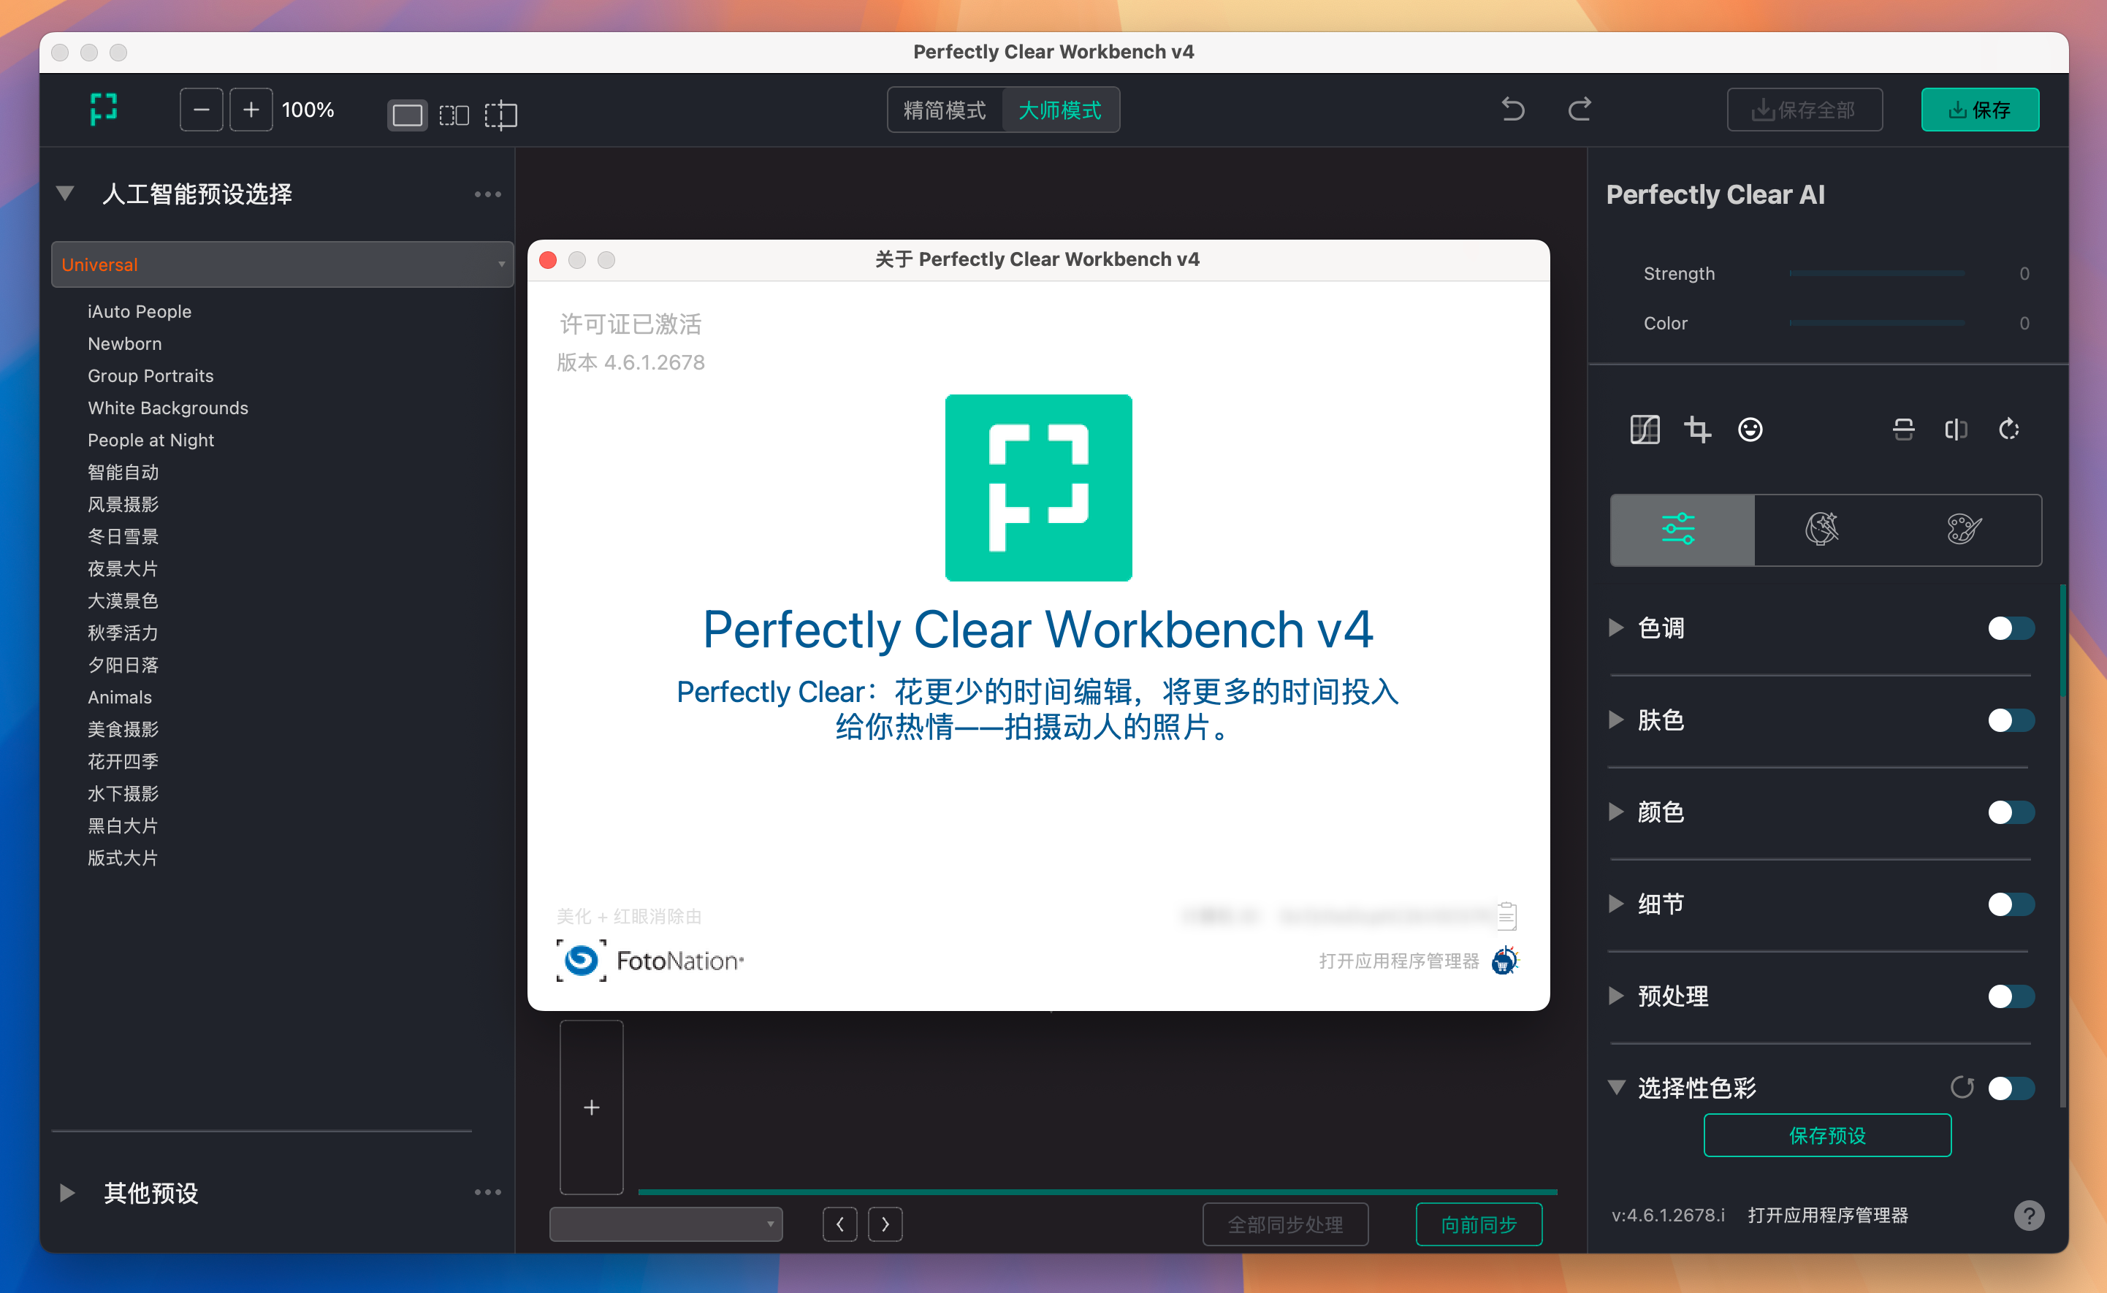The height and width of the screenshot is (1293, 2107).
Task: Toggle the 细节 switch
Action: [2011, 904]
